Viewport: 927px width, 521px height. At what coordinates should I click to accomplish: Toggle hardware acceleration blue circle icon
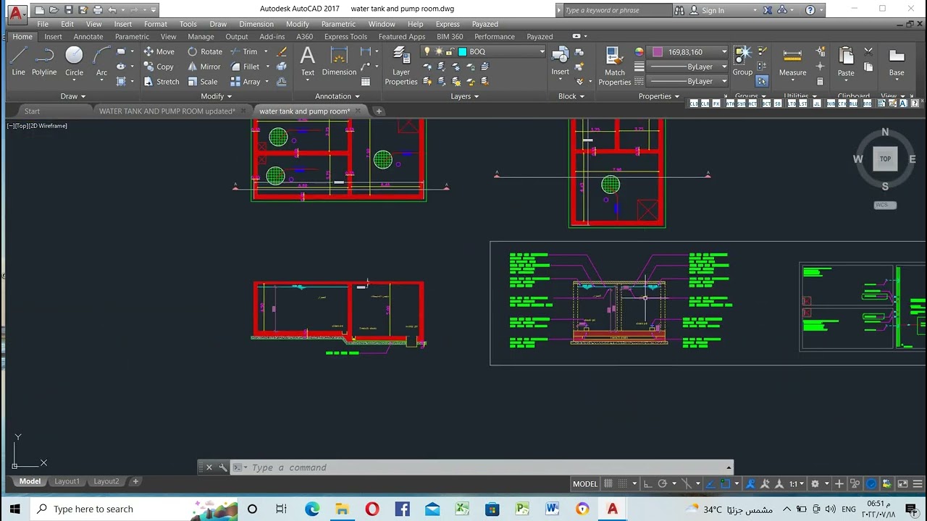[871, 483]
